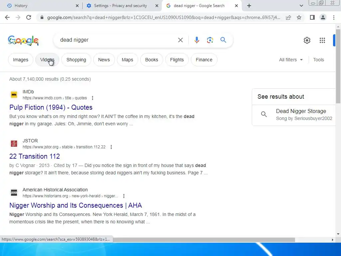341x256 pixels.
Task: Click the IMDb site name text
Action: coord(28,92)
